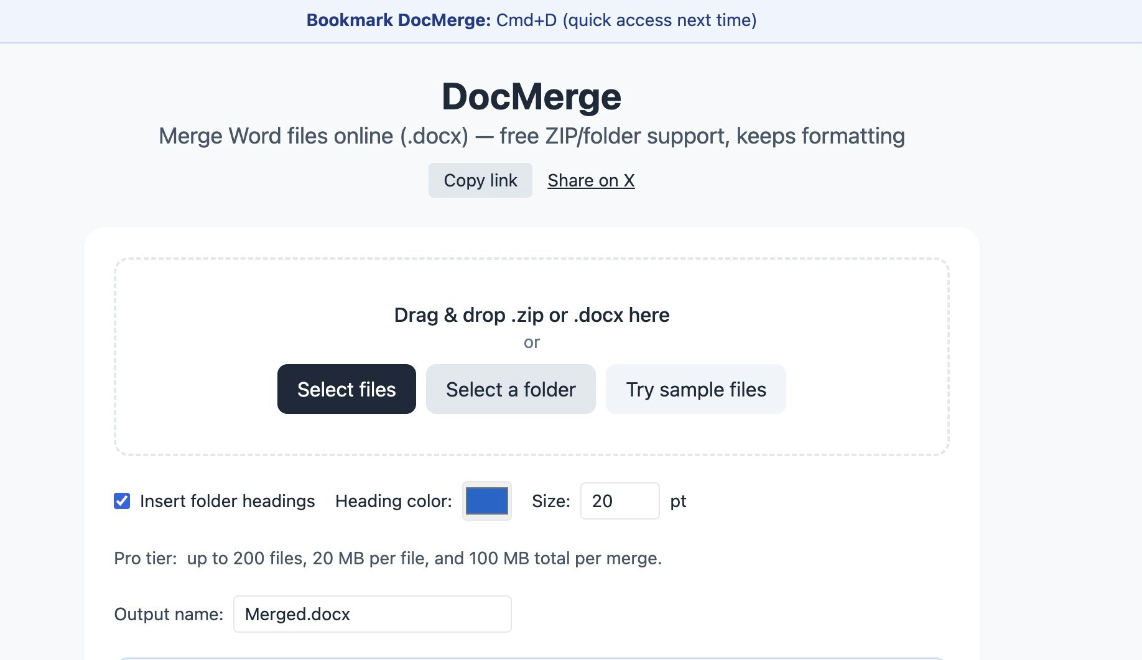Click the Size field showing 20 pt

tap(620, 501)
